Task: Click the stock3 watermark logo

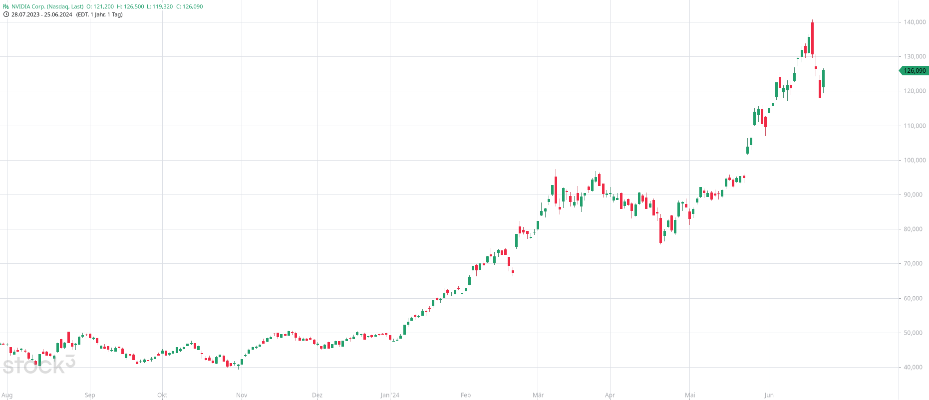Action: click(x=38, y=365)
